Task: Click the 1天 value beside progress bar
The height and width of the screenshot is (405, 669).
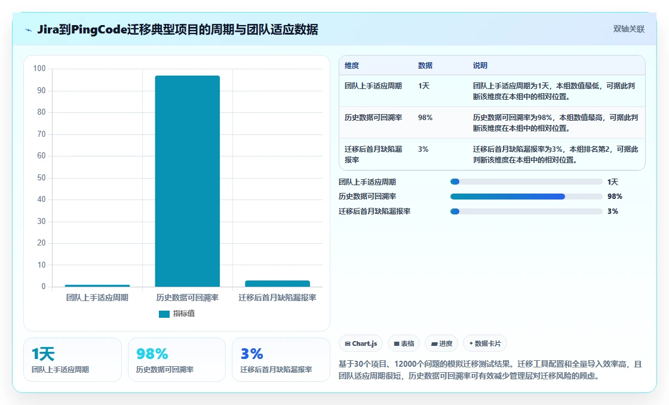Action: [x=613, y=182]
